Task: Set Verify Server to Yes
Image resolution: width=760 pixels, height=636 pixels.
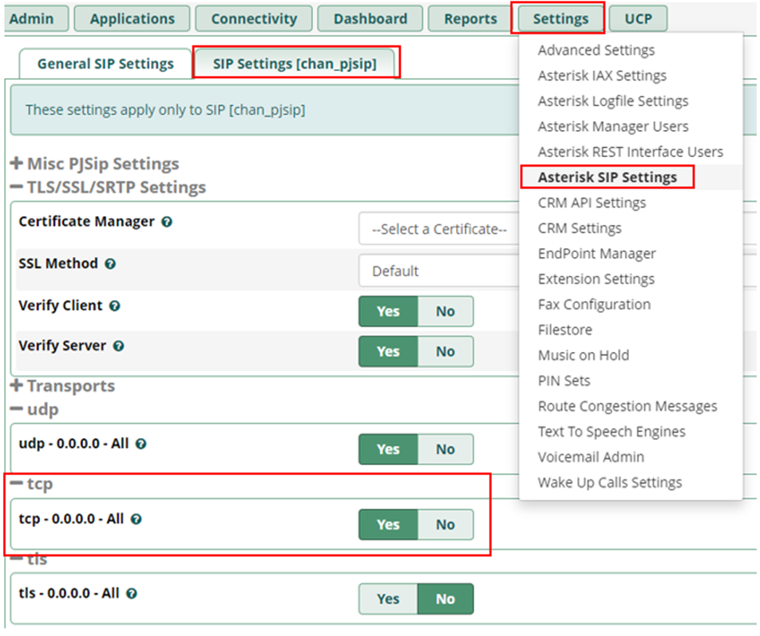Action: tap(388, 352)
